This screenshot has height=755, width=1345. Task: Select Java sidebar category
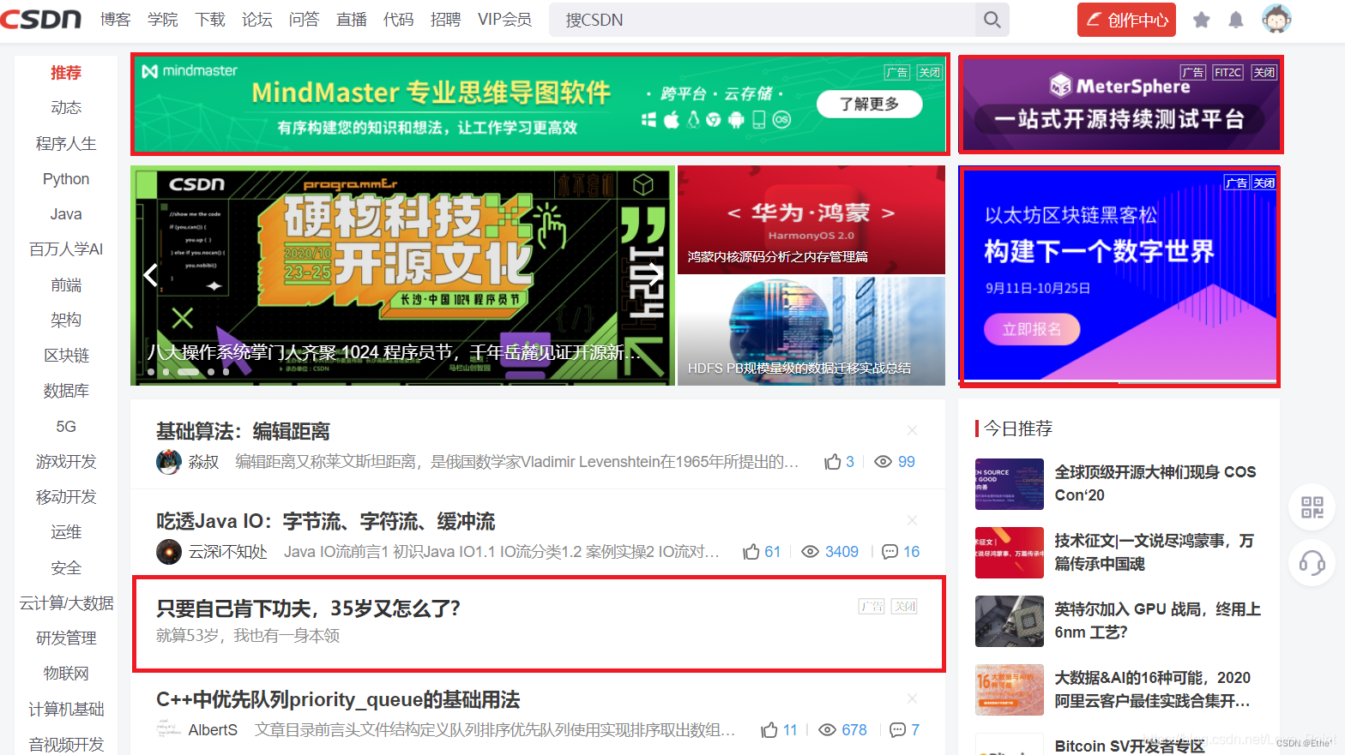coord(66,214)
